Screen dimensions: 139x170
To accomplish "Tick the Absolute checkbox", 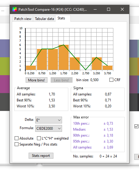I will pyautogui.click(x=17, y=138).
